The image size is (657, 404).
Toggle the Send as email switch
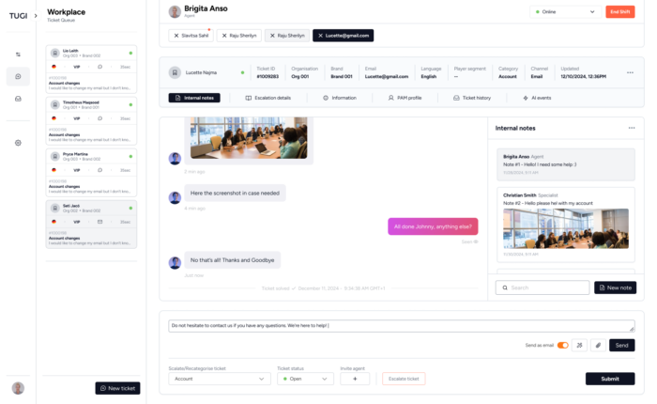pos(563,345)
